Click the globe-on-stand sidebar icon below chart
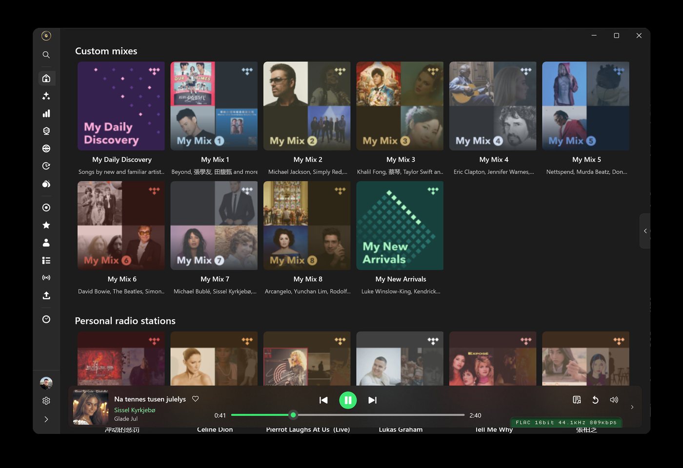Screen dimensions: 683x468 pos(46,131)
